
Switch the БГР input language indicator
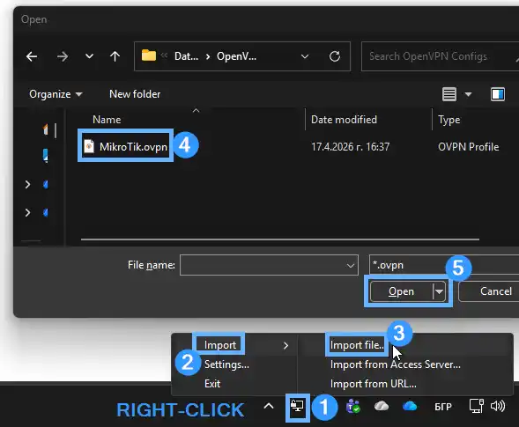click(x=443, y=407)
